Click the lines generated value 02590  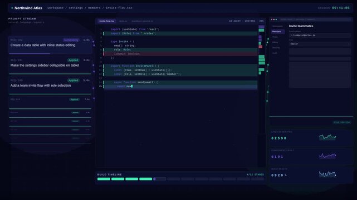click(x=279, y=138)
